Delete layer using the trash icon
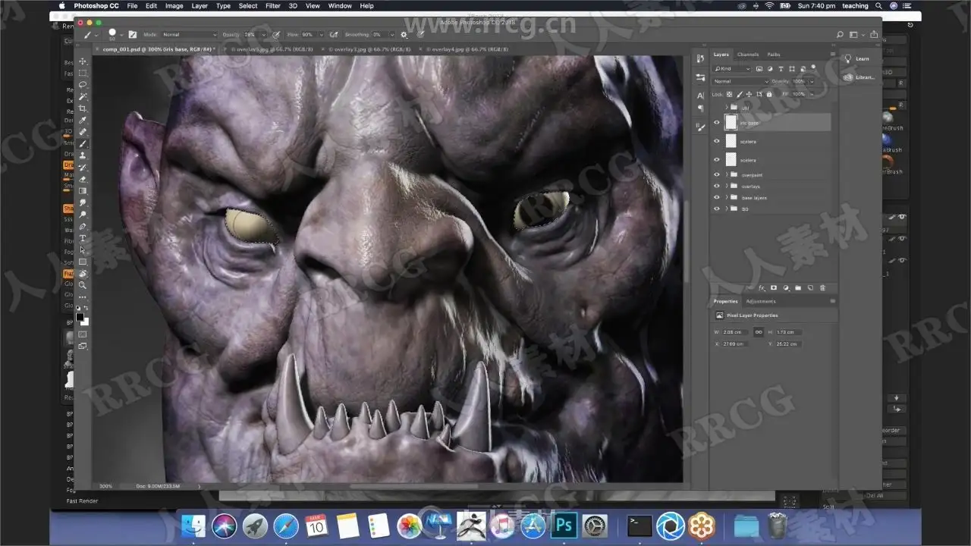The image size is (971, 546). (822, 288)
